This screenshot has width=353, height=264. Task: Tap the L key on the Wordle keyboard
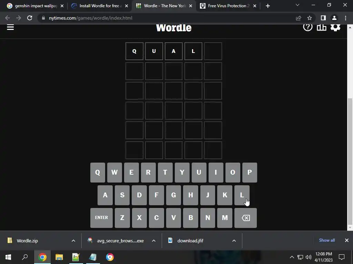pos(242,195)
